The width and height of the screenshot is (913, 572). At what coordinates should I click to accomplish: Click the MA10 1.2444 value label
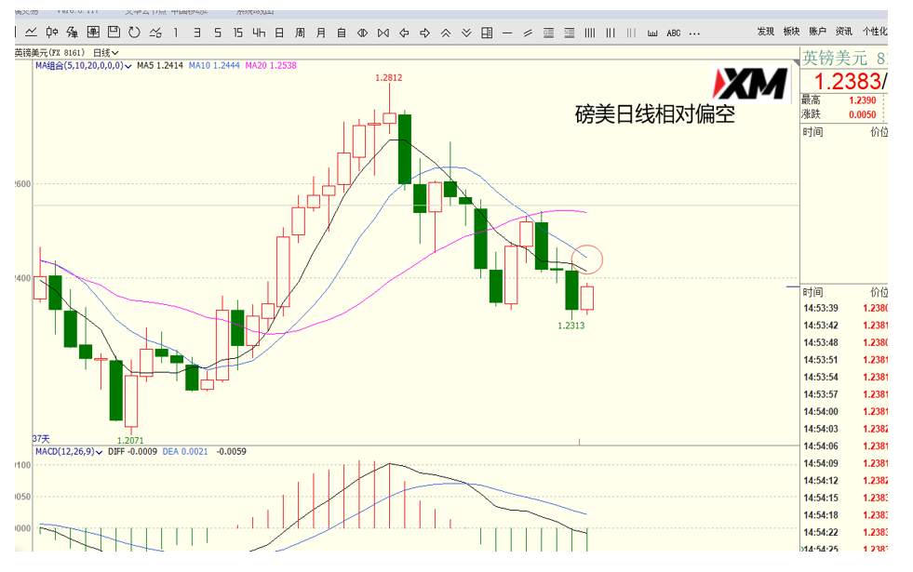pyautogui.click(x=214, y=66)
